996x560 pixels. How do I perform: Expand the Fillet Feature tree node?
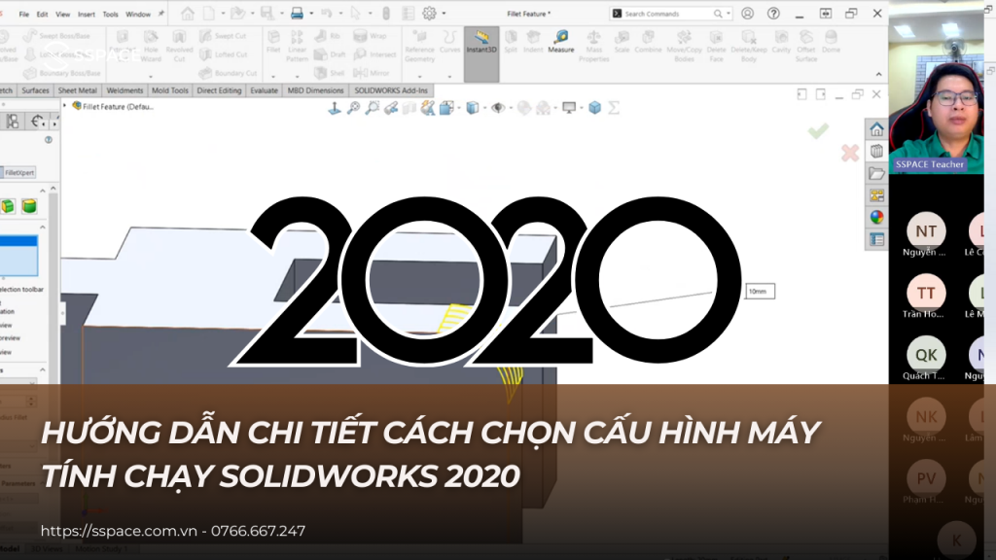[65, 106]
